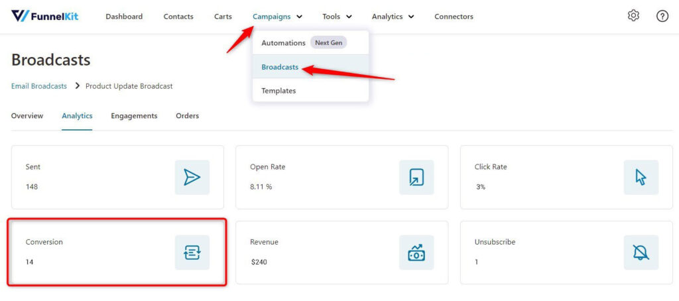Open the settings gear icon

(633, 16)
